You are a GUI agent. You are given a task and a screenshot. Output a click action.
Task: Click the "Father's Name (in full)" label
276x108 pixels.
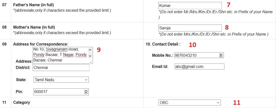pyautogui.click(x=33, y=5)
